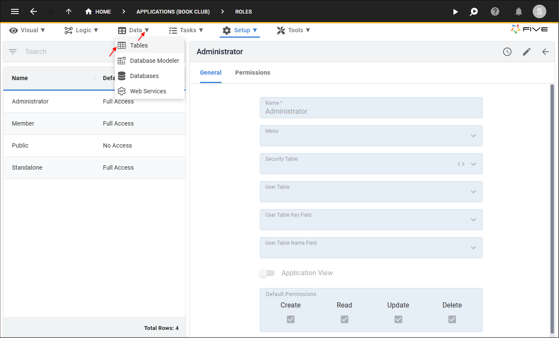Screen dimensions: 559x338
Task: Click the HOME breadcrumb icon
Action: [x=89, y=11]
